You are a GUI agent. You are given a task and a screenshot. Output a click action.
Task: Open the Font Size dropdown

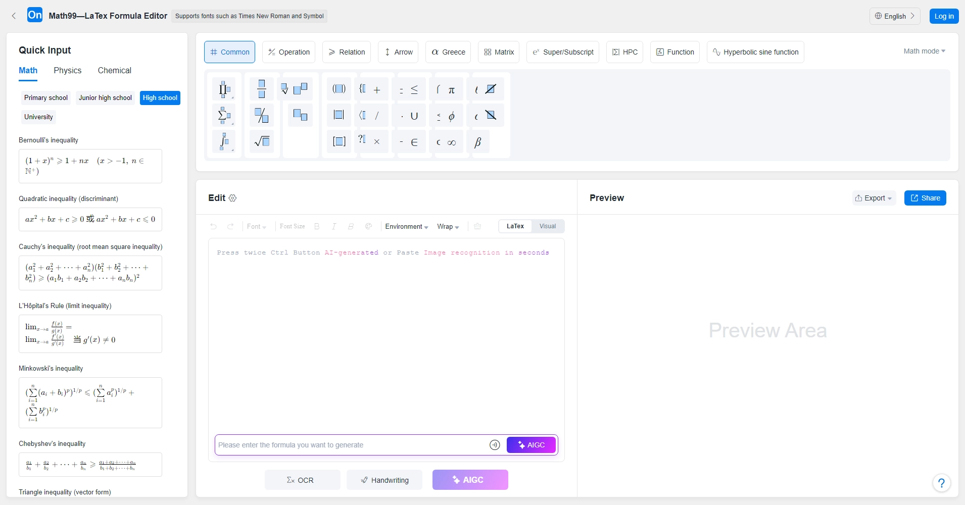click(x=293, y=226)
